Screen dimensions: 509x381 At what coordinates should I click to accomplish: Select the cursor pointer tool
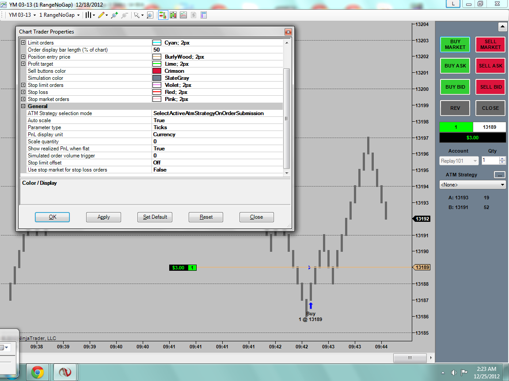pyautogui.click(x=139, y=15)
